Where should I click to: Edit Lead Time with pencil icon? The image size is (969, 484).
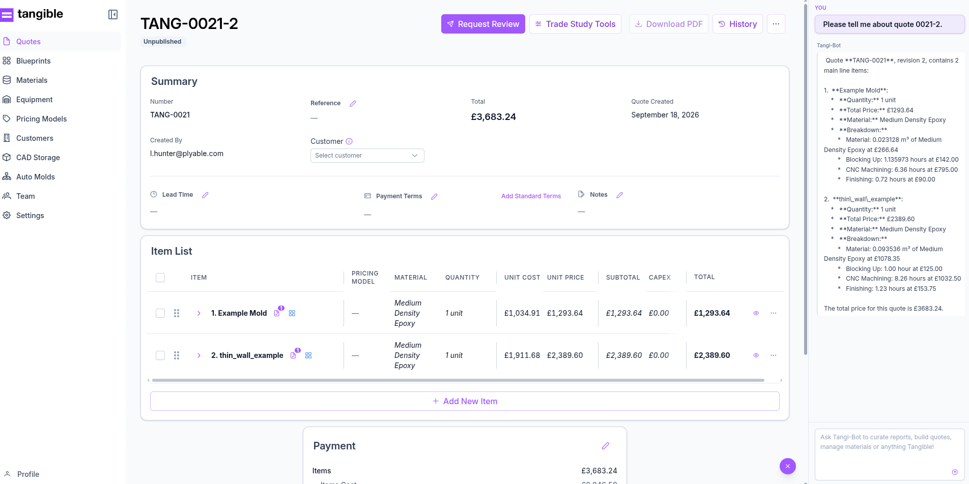[205, 195]
